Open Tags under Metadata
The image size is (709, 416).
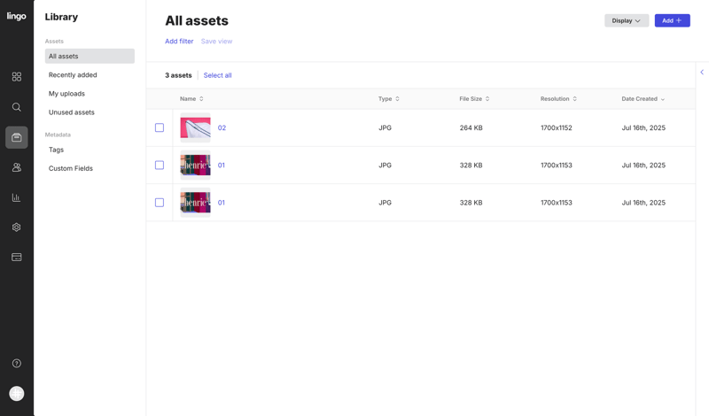pyautogui.click(x=56, y=150)
